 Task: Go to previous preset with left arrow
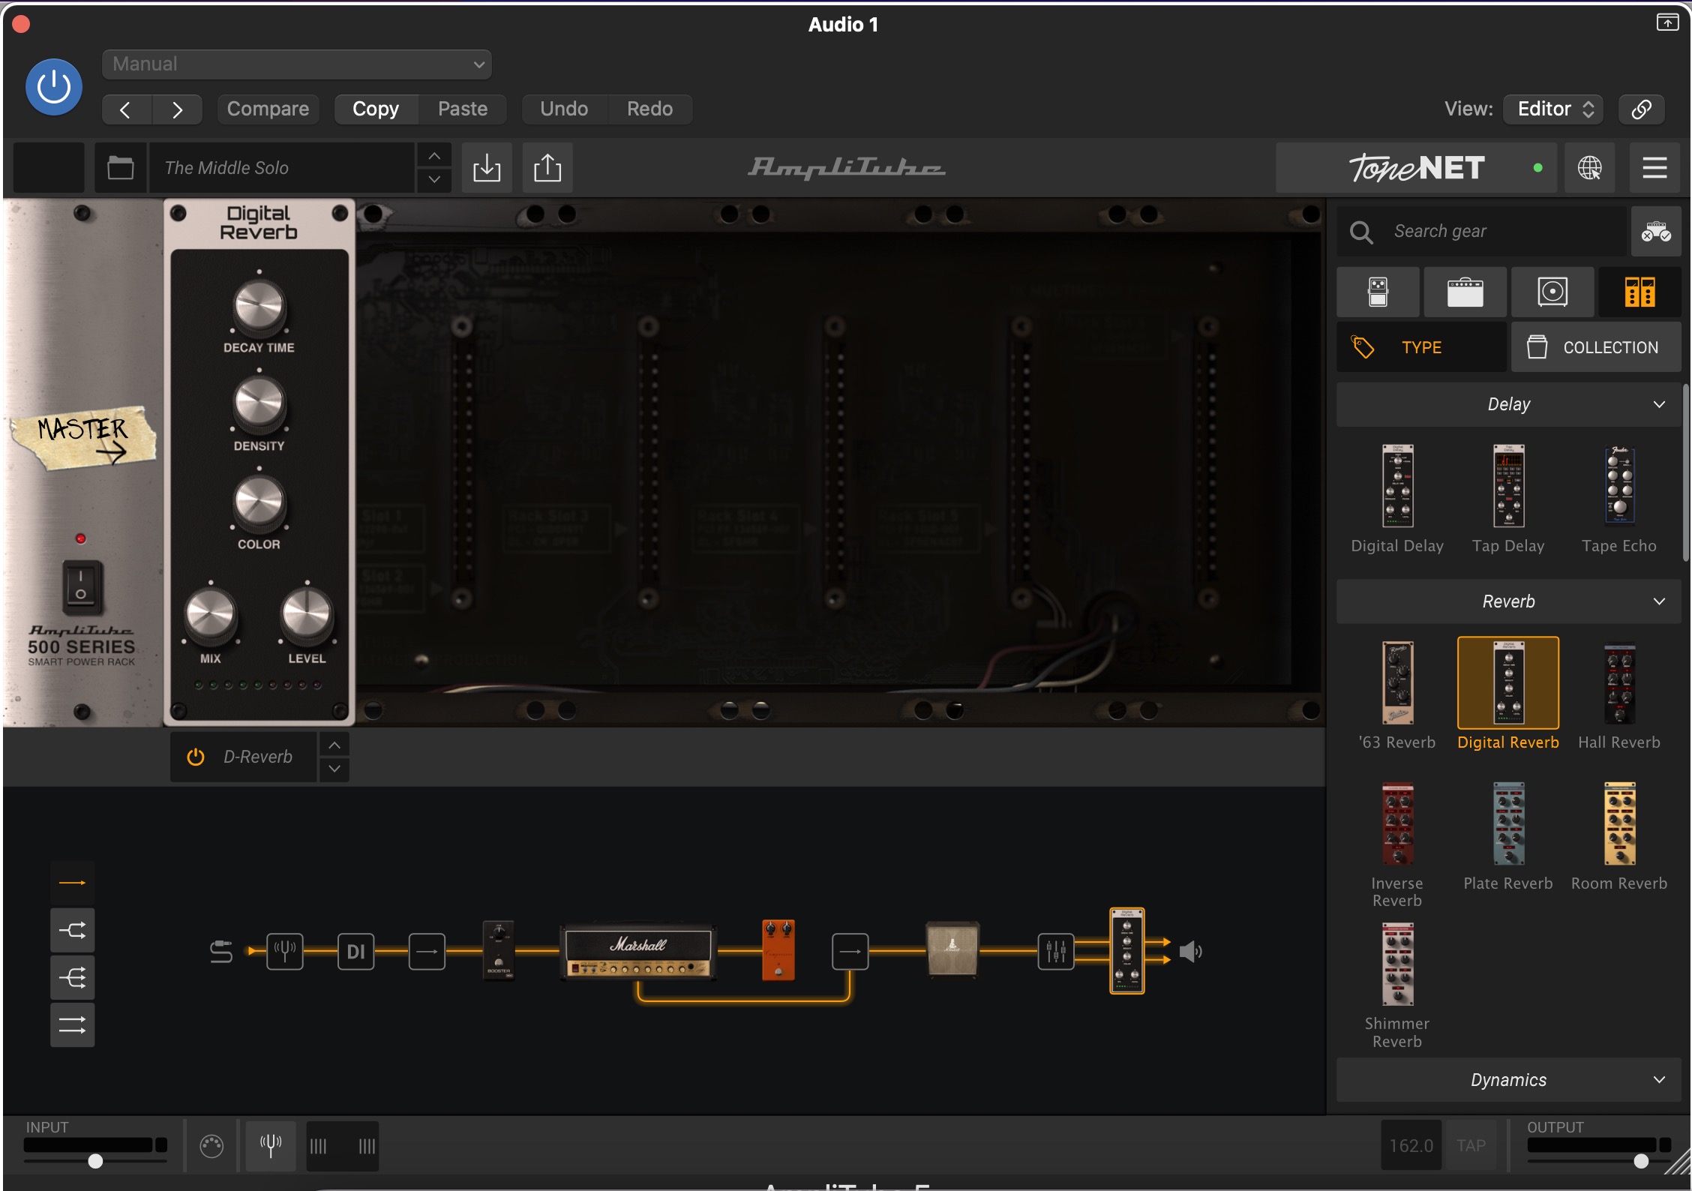(x=127, y=109)
